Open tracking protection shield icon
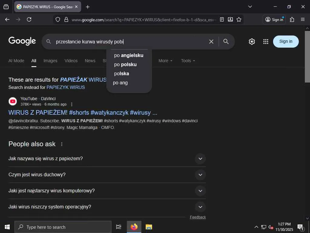Image resolution: width=310 pixels, height=233 pixels. click(x=58, y=19)
